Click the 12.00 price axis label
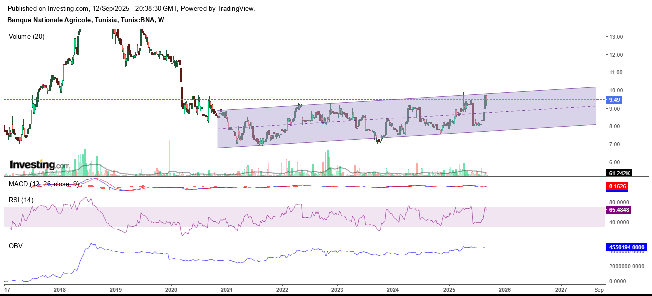 [x=616, y=55]
